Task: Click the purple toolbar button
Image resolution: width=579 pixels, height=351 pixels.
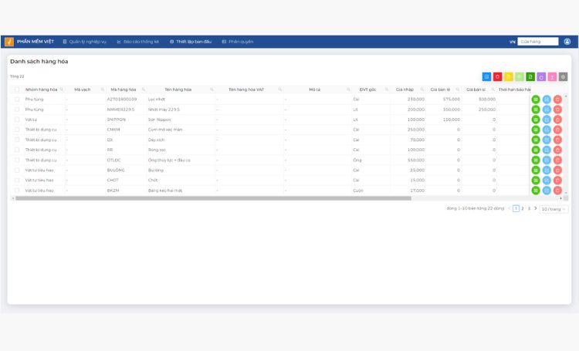Action: pyautogui.click(x=541, y=77)
